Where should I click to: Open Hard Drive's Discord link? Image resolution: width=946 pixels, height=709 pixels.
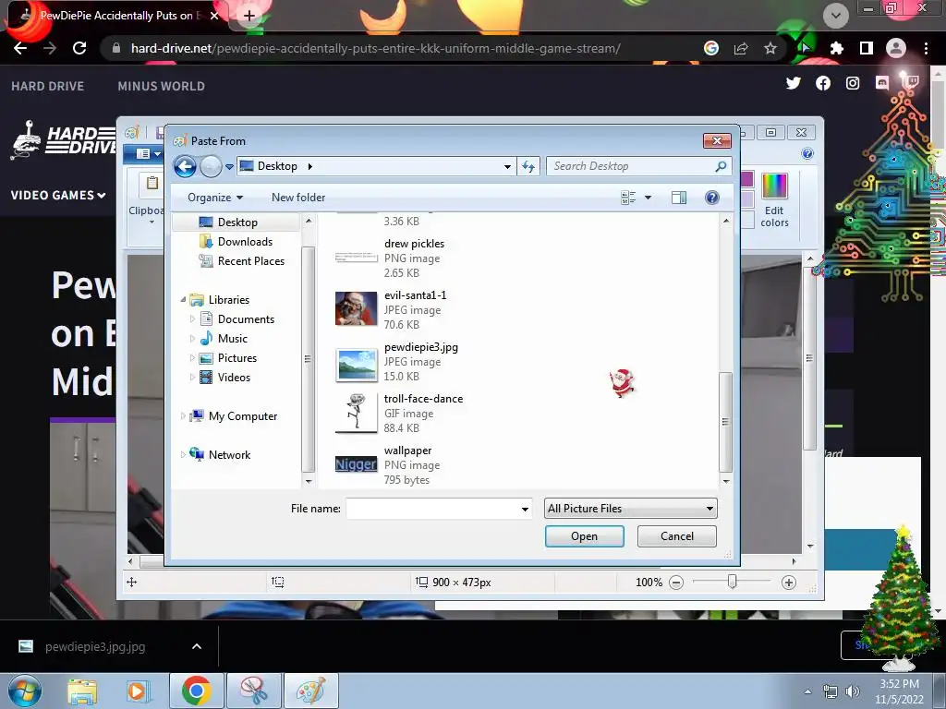[x=882, y=82]
